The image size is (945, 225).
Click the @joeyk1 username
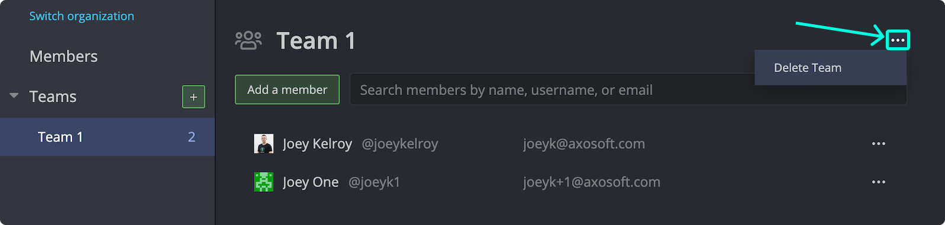point(374,182)
